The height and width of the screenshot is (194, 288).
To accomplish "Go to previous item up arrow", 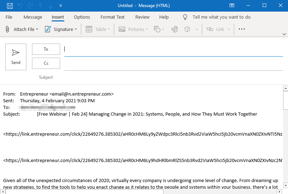I will click(x=40, y=6).
